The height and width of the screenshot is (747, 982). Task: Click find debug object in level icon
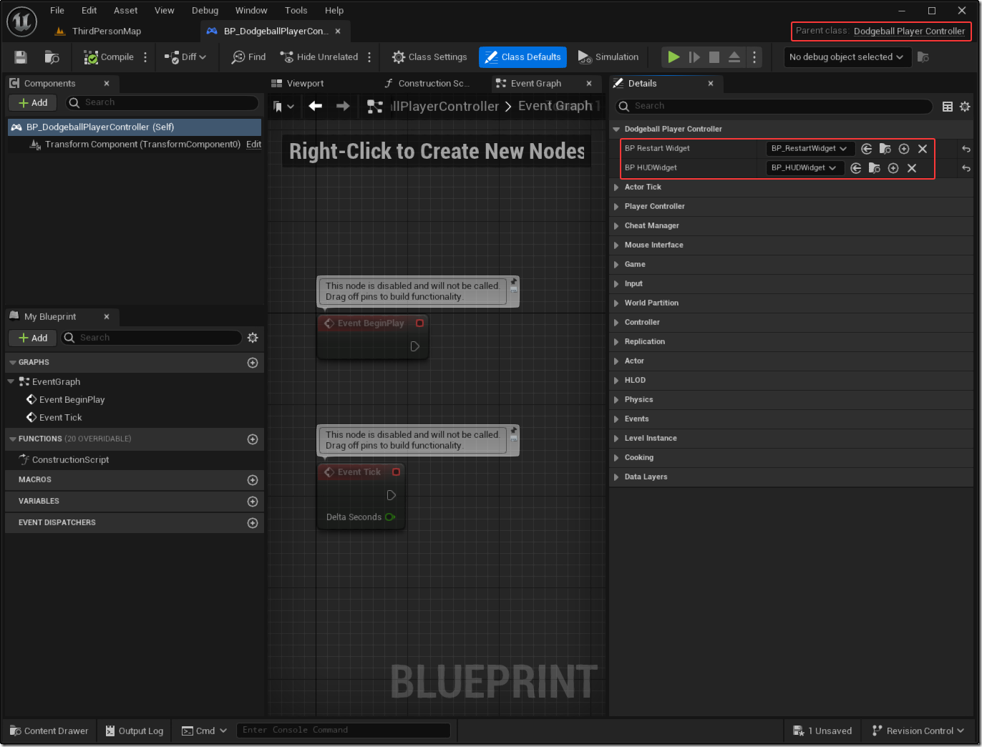[923, 57]
